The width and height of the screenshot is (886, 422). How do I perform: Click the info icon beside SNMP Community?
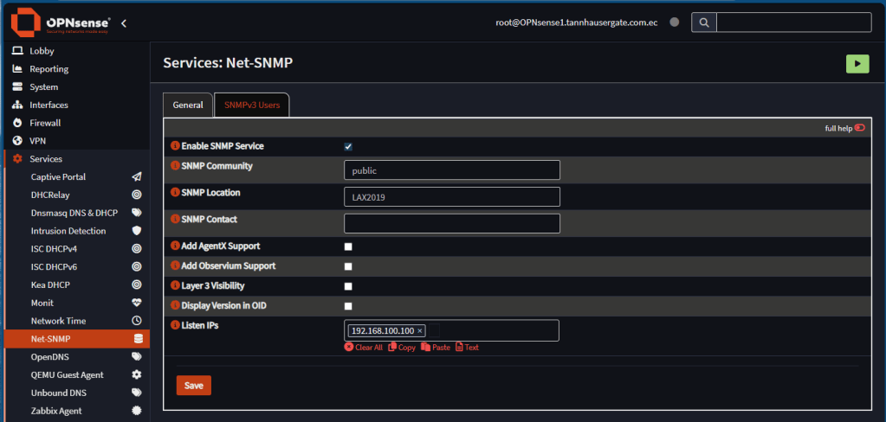(175, 165)
